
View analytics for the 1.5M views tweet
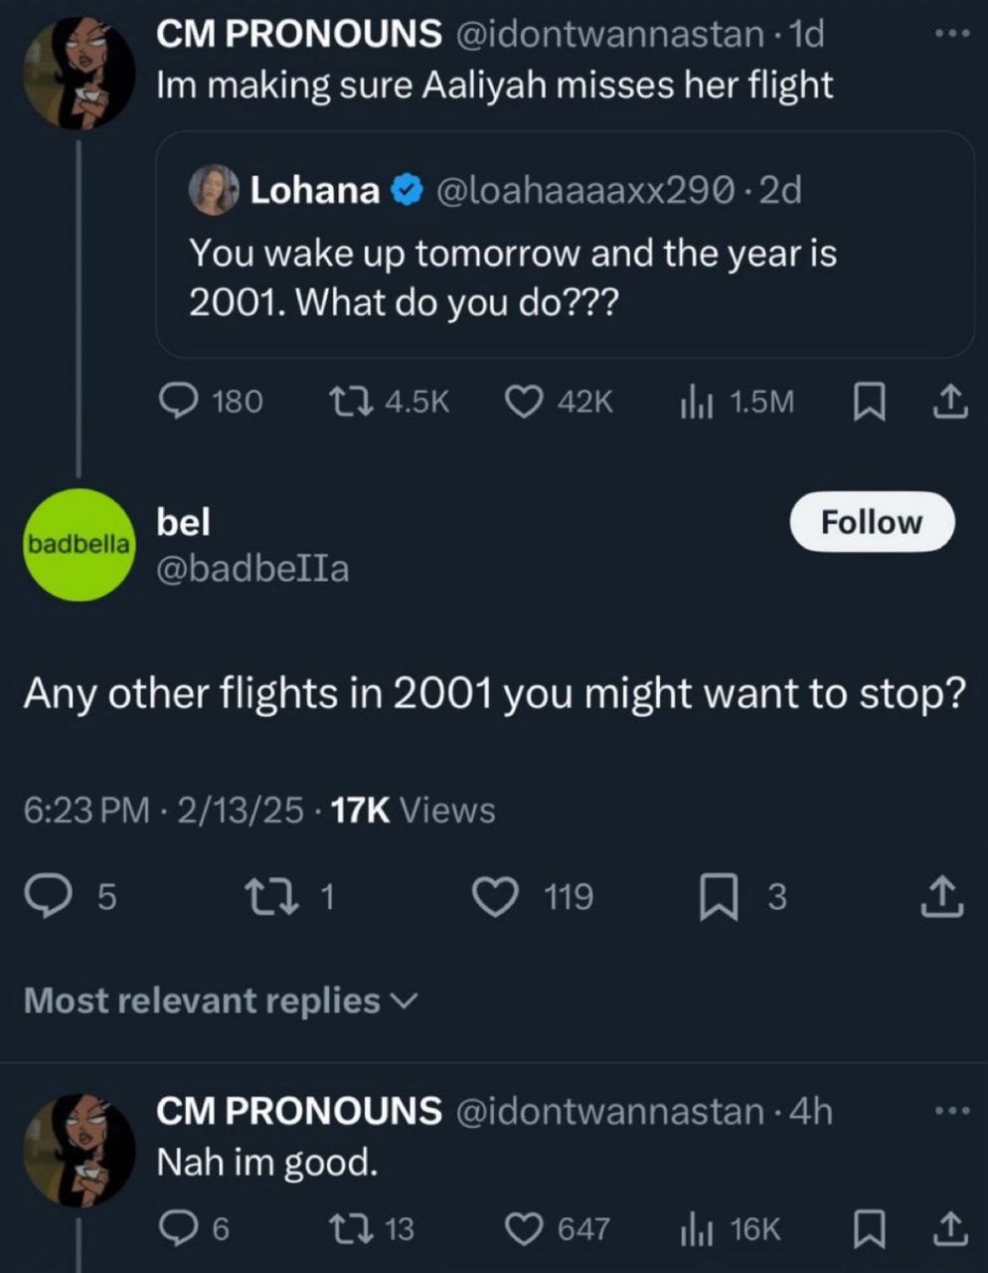[x=737, y=401]
